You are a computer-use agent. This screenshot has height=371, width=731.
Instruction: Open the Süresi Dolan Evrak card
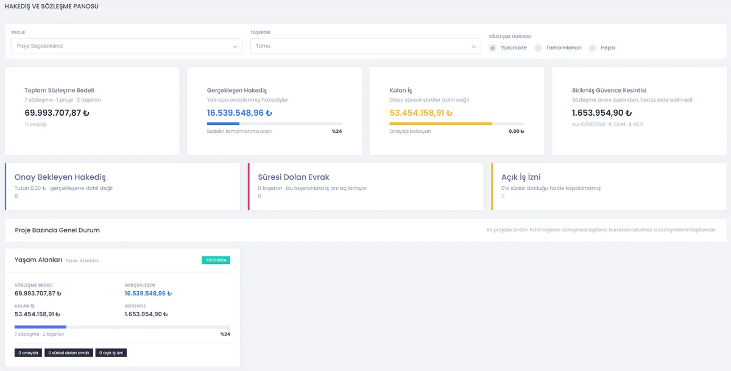pos(365,186)
